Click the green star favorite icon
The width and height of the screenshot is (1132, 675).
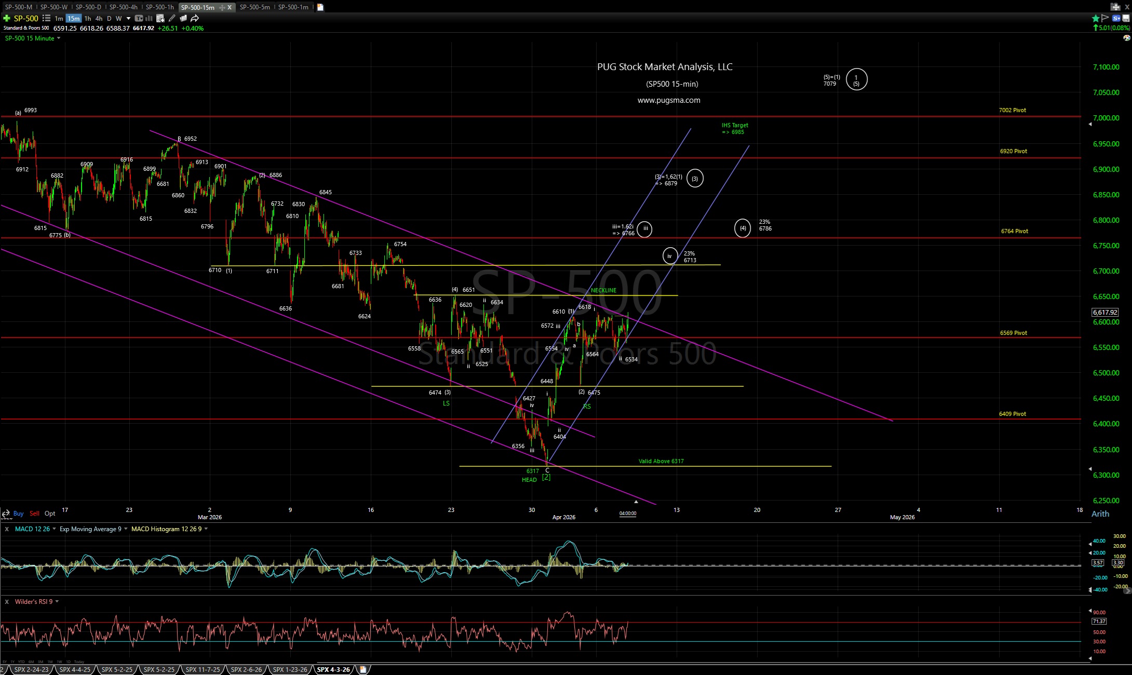[1095, 18]
